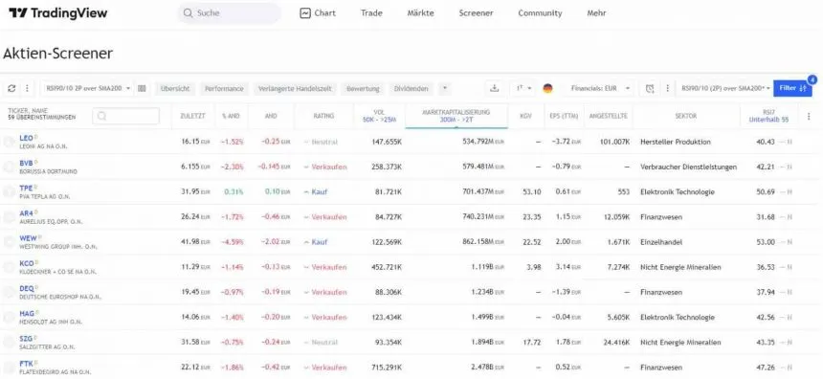Open the WEW ticker link

(28, 238)
